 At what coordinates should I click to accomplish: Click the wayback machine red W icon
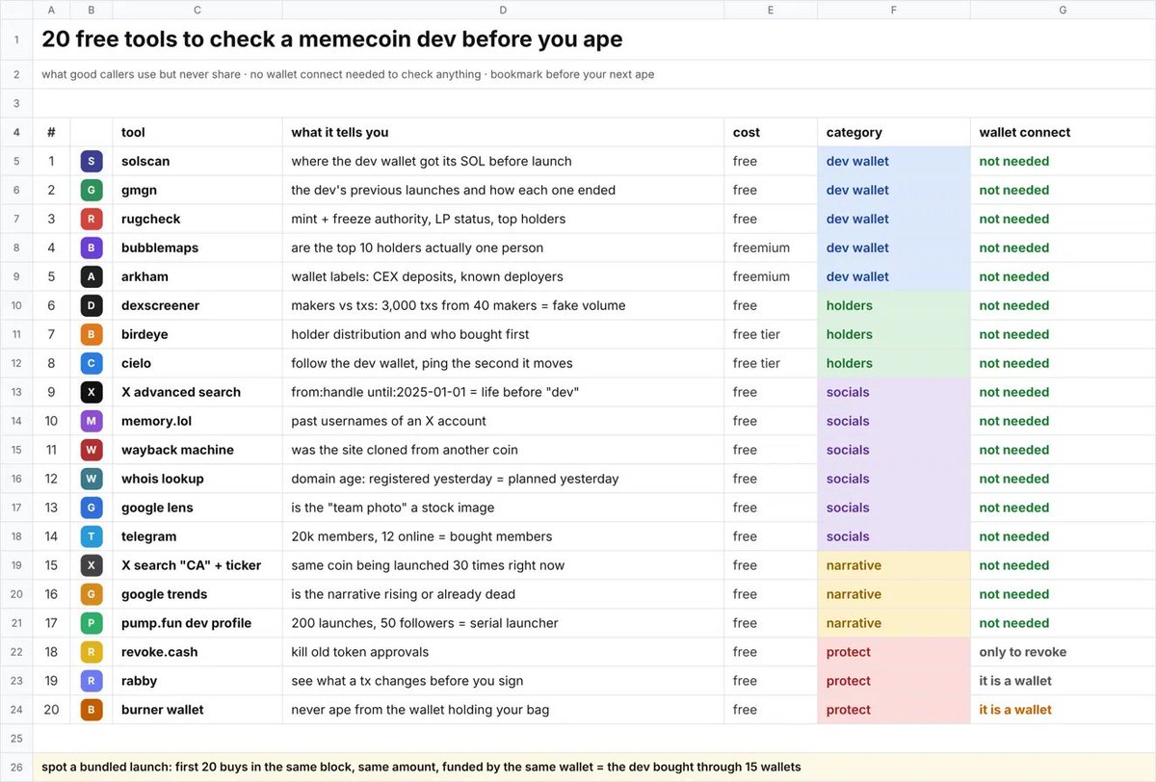coord(92,450)
